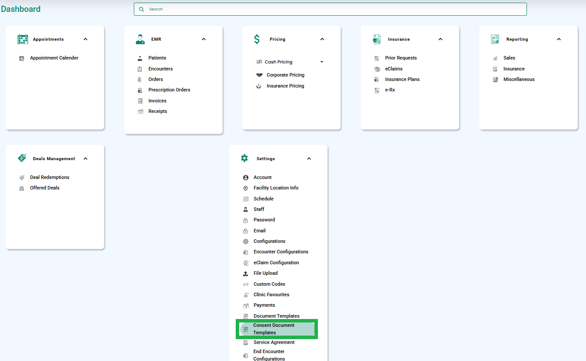The height and width of the screenshot is (361, 586).
Task: Click the Offered Deals icon
Action: 22,189
